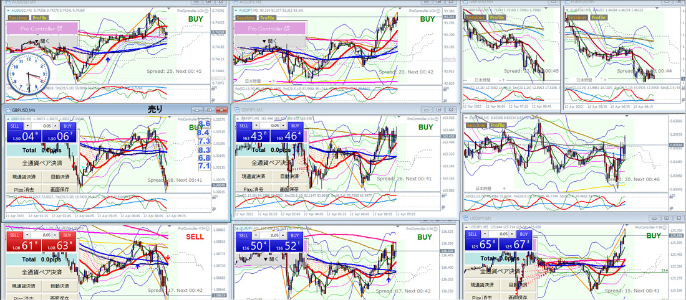Select the Profile tab on GBPAUD chart
Image resolution: width=686 pixels, height=300 pixels.
498,17
